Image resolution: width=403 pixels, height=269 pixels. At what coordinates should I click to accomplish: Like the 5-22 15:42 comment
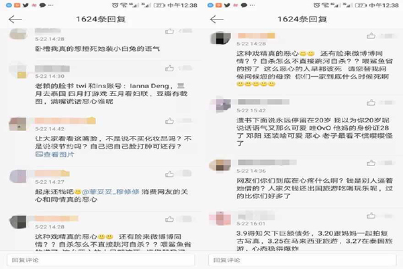pyautogui.click(x=371, y=103)
